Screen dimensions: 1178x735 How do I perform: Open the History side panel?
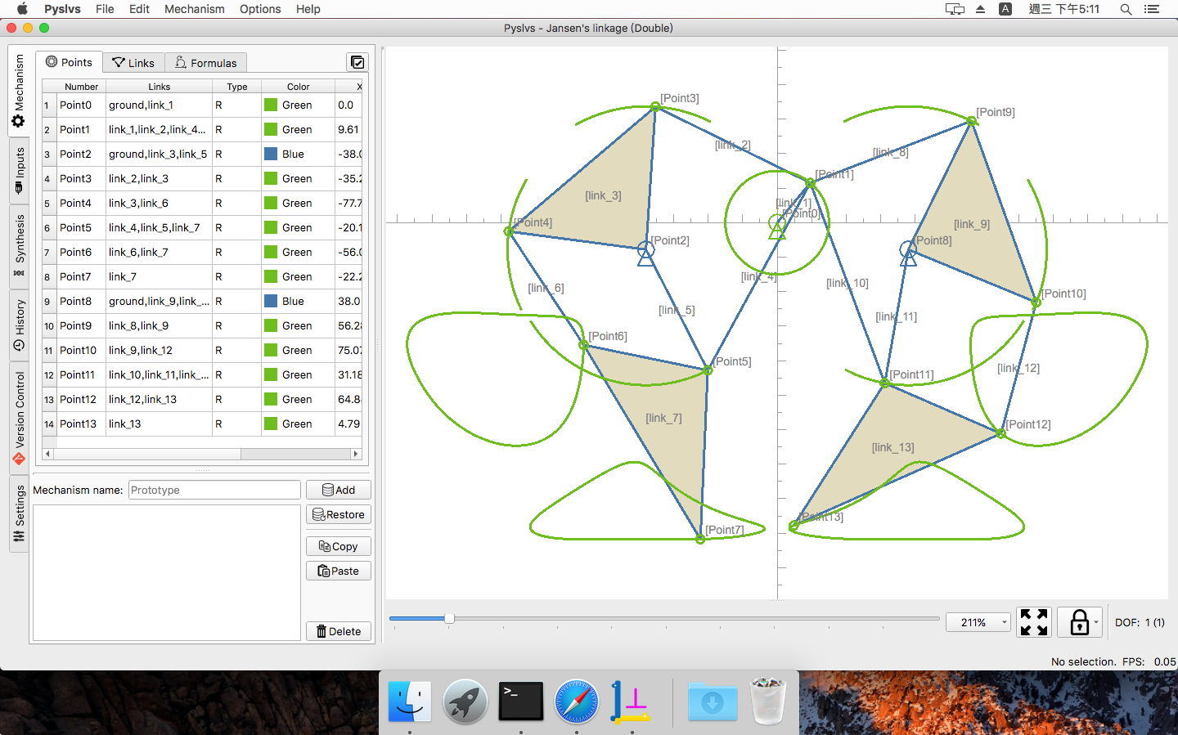pos(19,325)
